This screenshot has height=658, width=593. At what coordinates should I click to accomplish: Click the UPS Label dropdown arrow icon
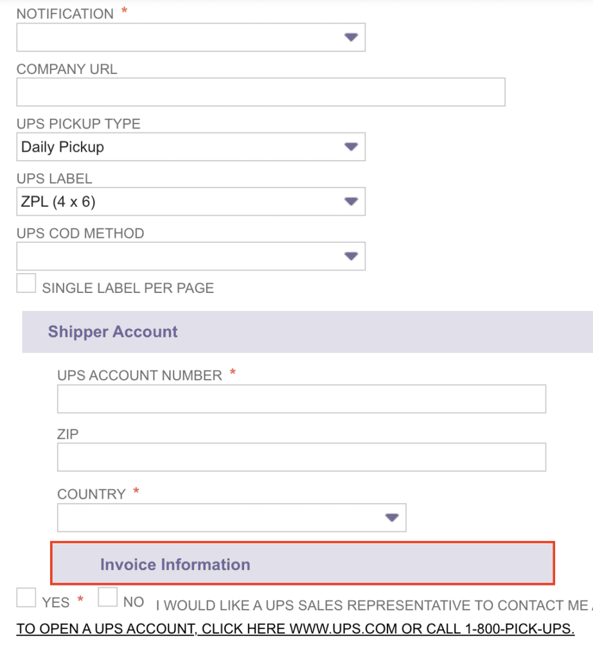(350, 202)
